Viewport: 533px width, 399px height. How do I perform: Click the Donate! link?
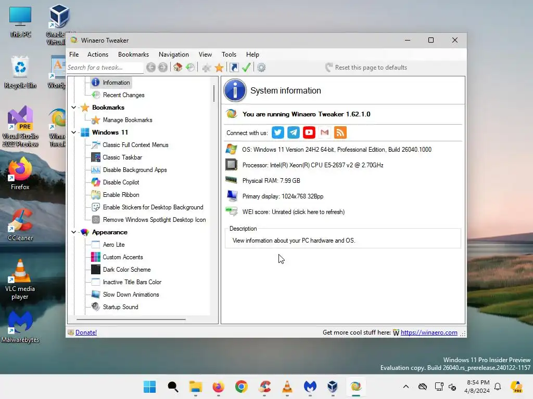coord(86,332)
